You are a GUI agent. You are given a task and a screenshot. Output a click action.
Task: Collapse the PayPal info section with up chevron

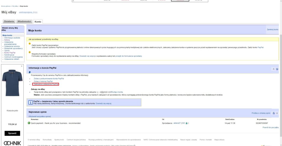coord(273,69)
